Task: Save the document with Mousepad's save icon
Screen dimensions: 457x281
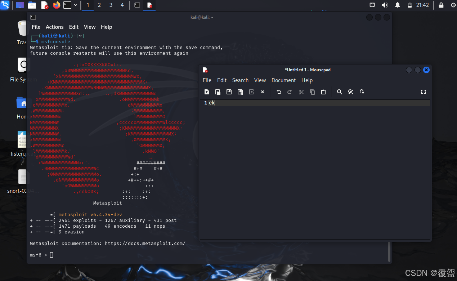Action: [229, 92]
